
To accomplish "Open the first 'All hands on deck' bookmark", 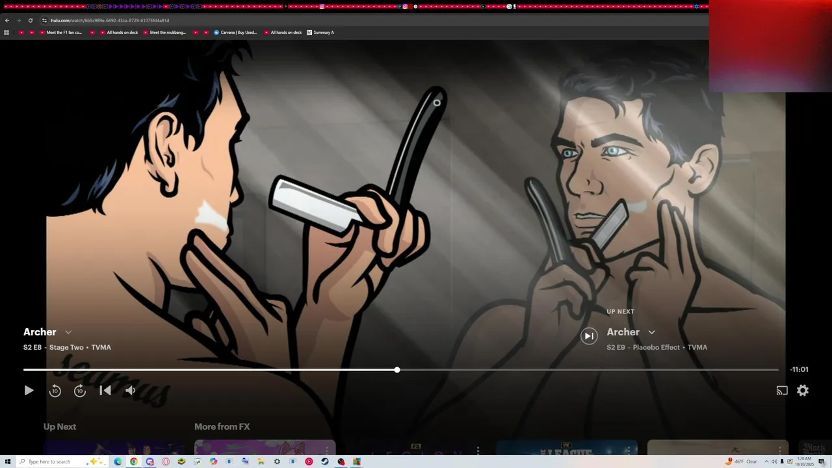I will pos(119,32).
